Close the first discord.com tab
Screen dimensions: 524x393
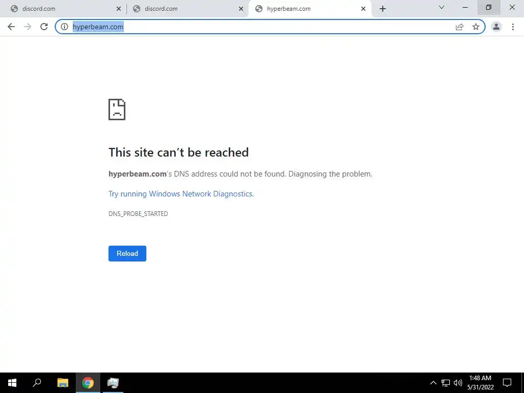(x=119, y=9)
